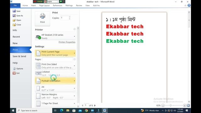Zoom out with the minus button
Screen dimensions: 201x113
point(163,105)
